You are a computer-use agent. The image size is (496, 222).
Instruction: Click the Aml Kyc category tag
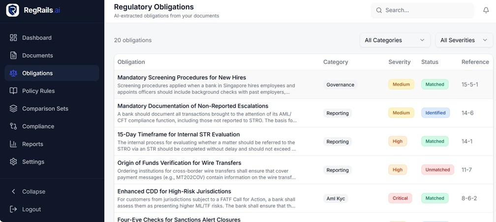tap(335, 198)
